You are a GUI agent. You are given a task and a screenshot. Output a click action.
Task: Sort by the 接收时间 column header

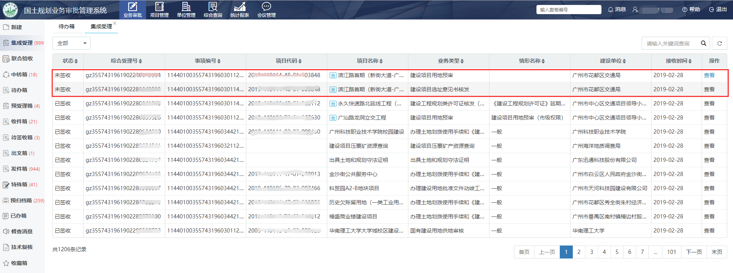pyautogui.click(x=678, y=61)
